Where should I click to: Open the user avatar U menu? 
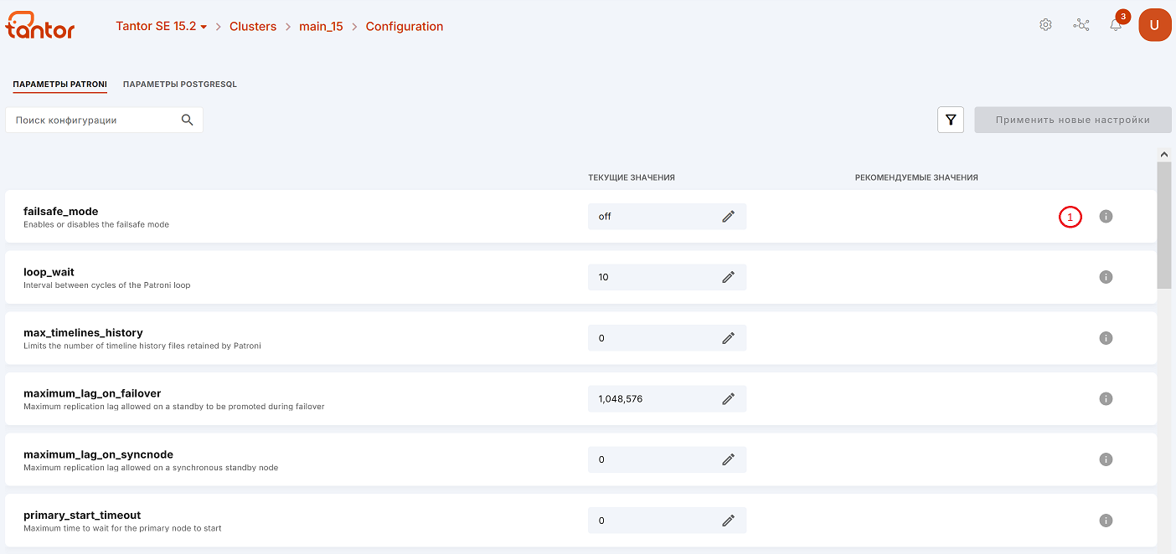point(1154,25)
